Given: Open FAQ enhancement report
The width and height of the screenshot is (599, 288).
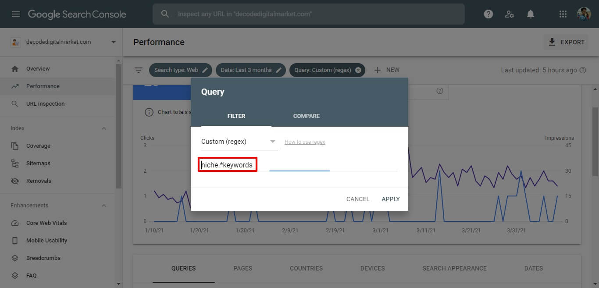Looking at the screenshot, I should click(31, 276).
